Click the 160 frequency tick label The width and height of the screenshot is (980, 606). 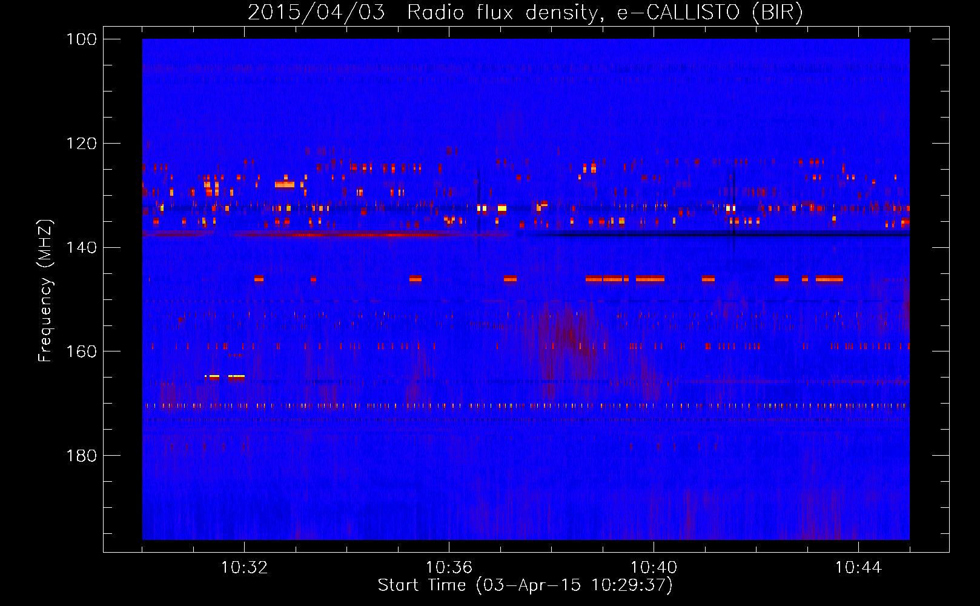82,351
